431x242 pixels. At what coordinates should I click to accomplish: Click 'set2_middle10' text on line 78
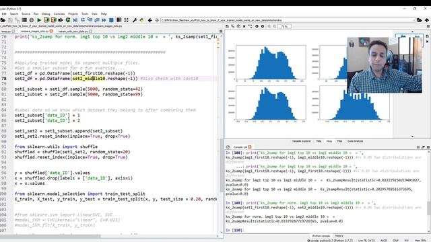coord(88,79)
